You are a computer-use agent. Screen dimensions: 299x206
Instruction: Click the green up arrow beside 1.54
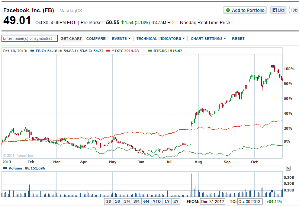point(122,23)
